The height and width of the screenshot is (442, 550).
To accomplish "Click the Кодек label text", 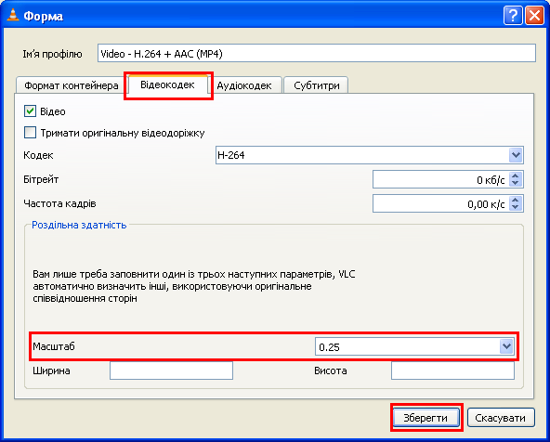I will tap(38, 155).
